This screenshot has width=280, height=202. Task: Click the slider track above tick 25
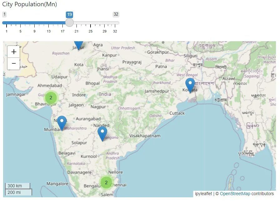(91, 23)
